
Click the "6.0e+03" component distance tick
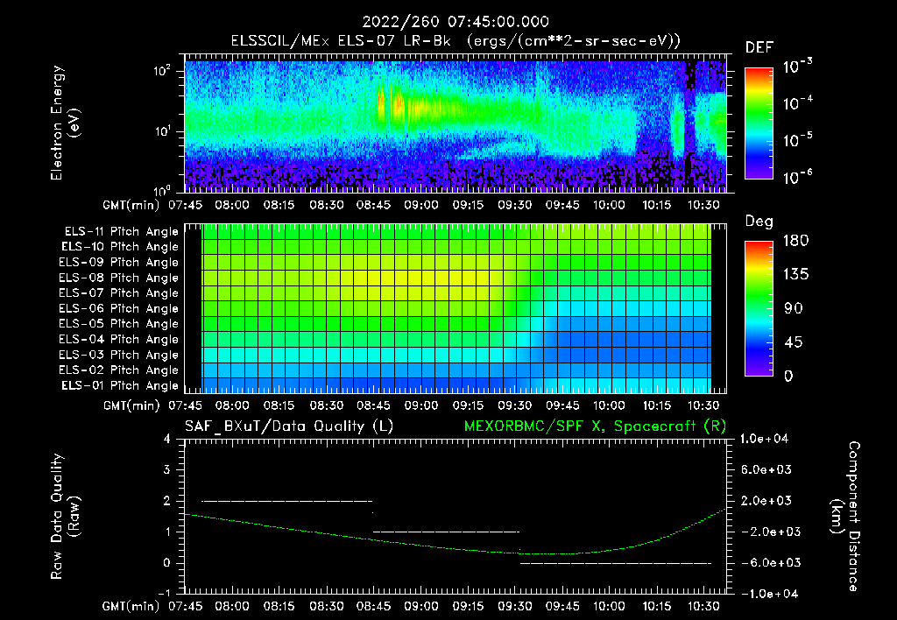point(766,469)
